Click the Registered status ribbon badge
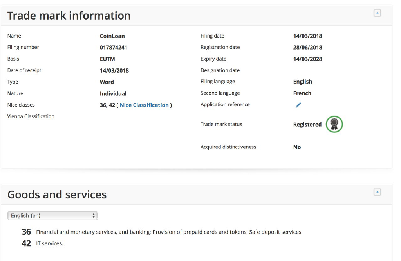Viewport: 401px width, 261px height. (x=334, y=124)
